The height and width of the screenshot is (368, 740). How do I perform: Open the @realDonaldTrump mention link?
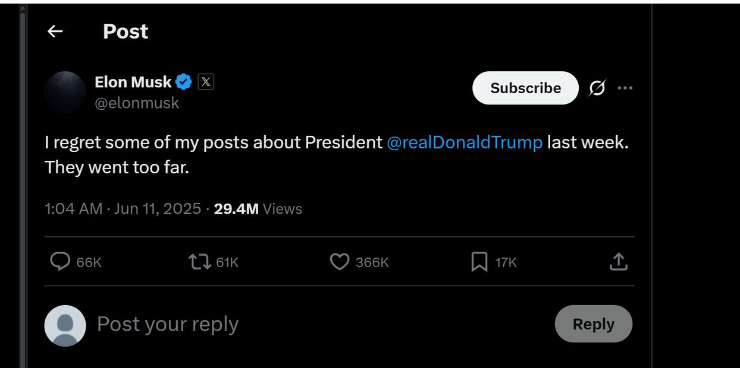465,142
